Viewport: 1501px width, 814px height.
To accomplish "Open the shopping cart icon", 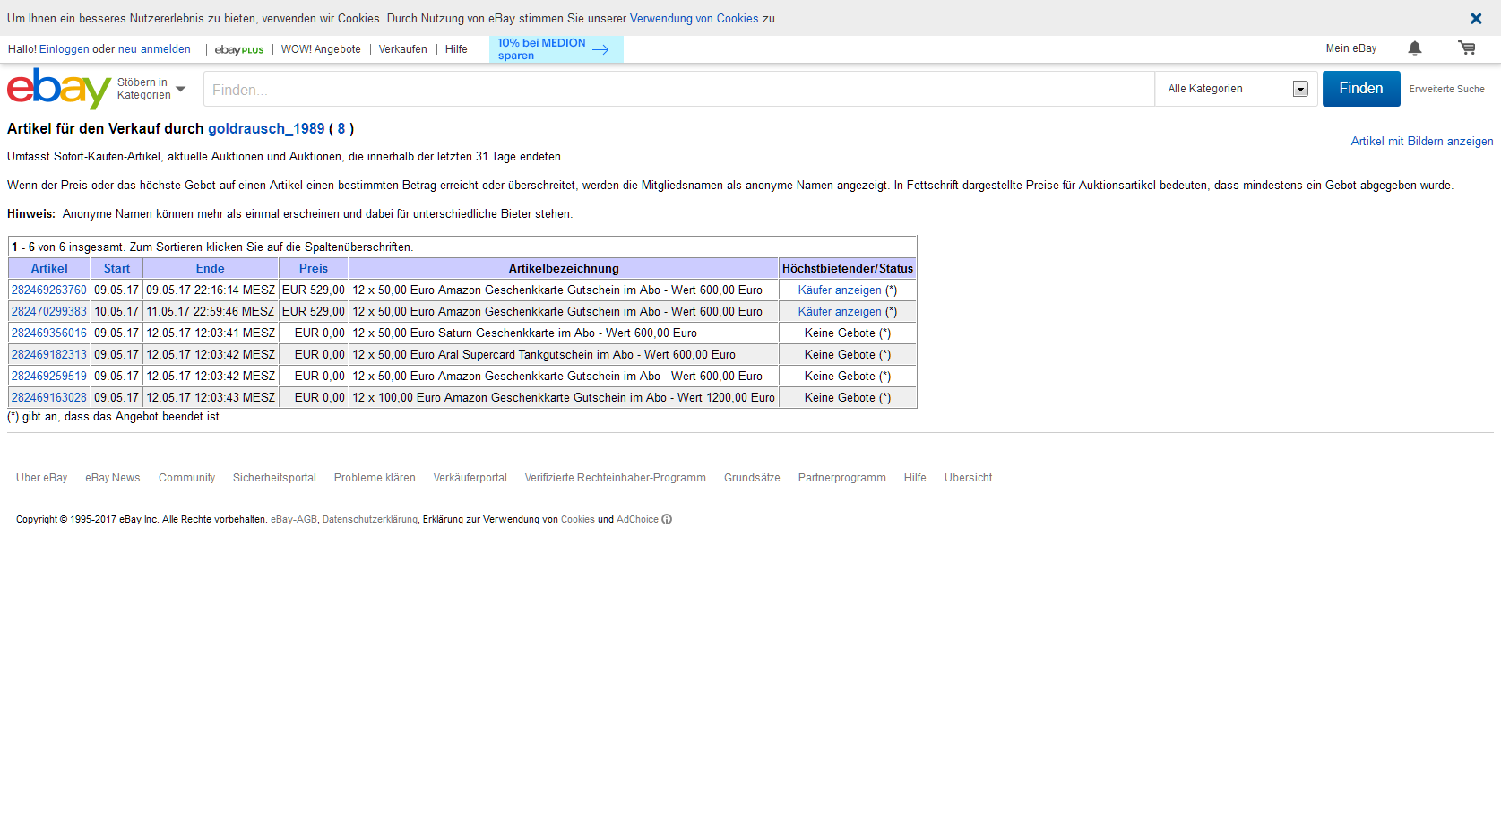I will (1467, 48).
